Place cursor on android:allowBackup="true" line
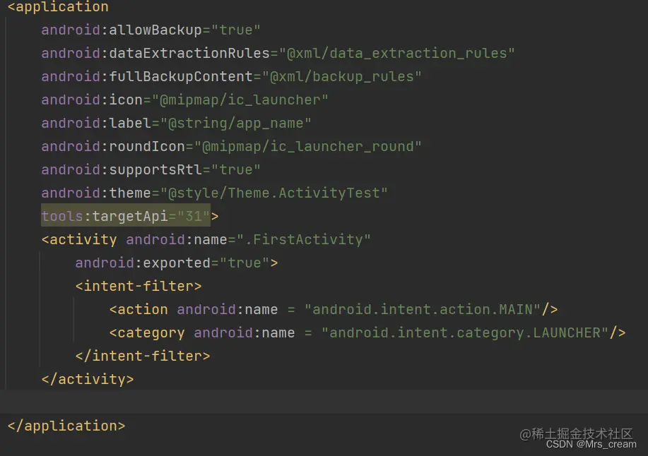Screen dimensions: 648x456 (151, 30)
